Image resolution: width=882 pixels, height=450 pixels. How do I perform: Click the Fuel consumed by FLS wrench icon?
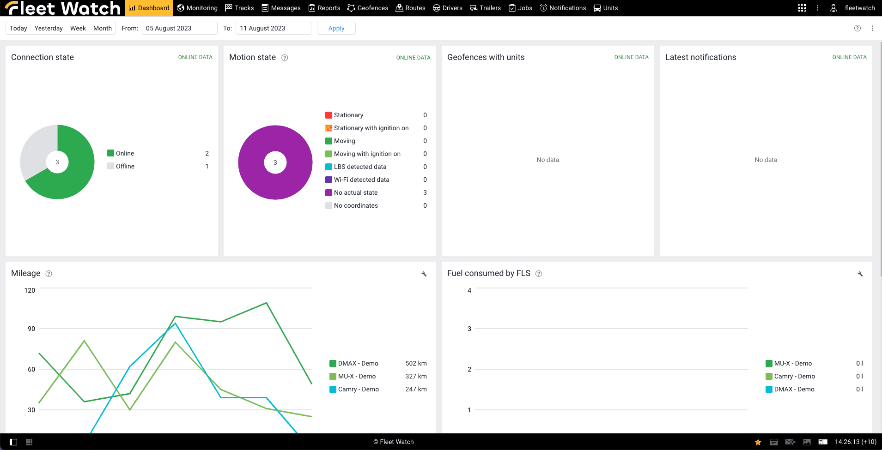tap(860, 274)
